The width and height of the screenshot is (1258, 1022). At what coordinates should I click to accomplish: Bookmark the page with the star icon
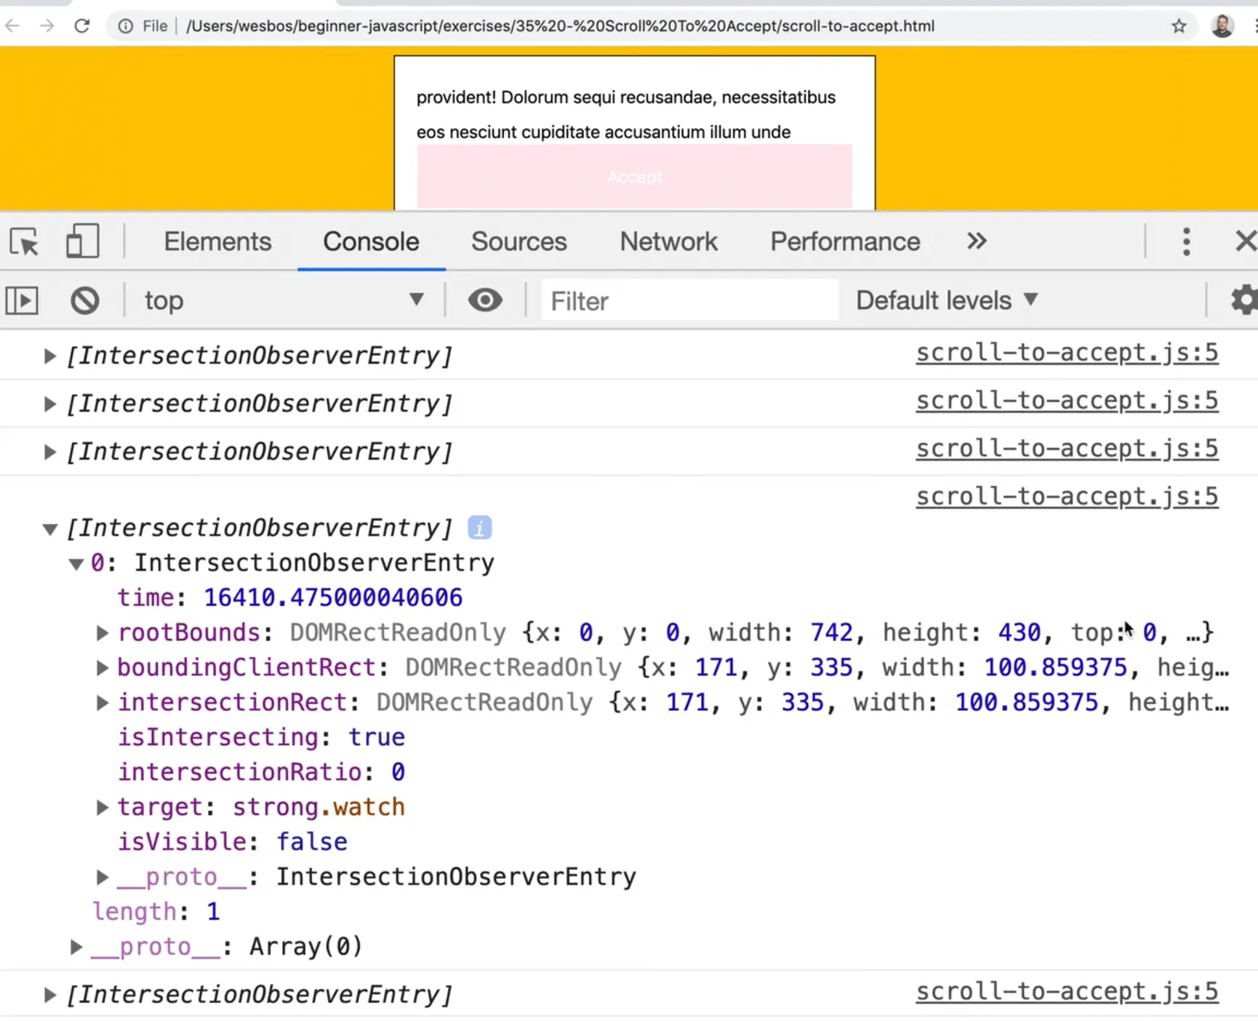point(1179,26)
